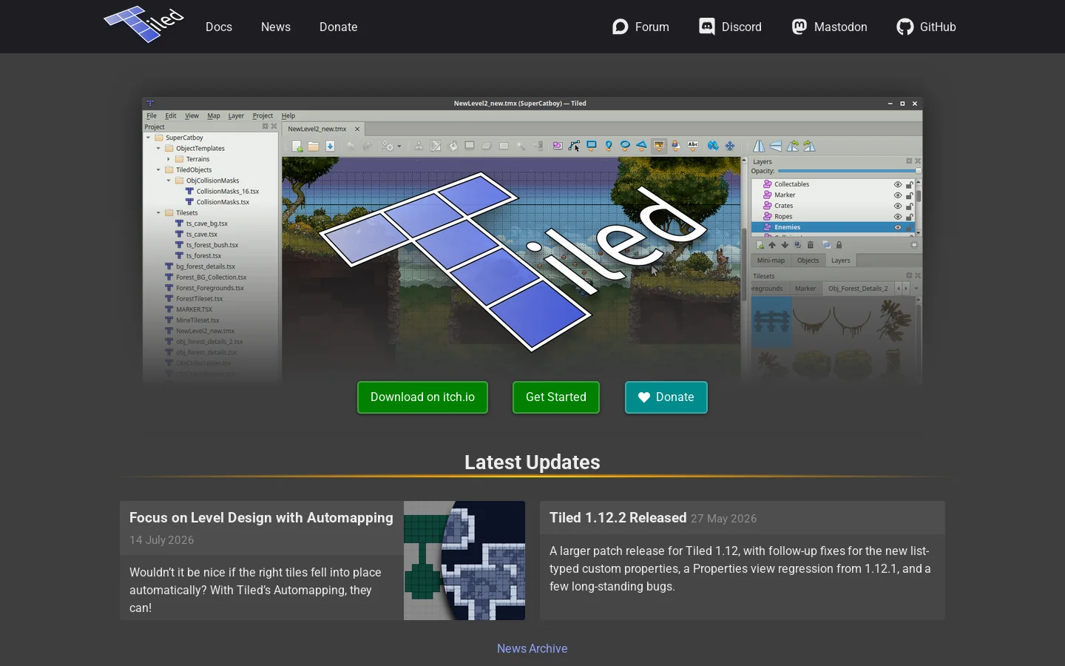Select the highlighted Insert Tile tool icon
Screen dimensions: 1065x666
click(x=659, y=146)
